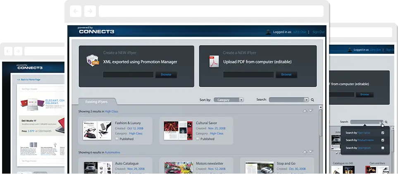
Task: Click browser forward arrow in top window
Action: point(90,11)
